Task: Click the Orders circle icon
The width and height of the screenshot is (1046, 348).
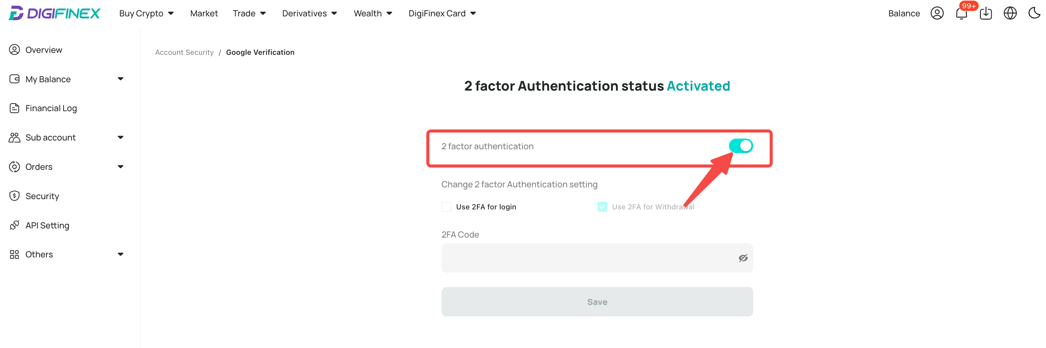Action: [14, 166]
